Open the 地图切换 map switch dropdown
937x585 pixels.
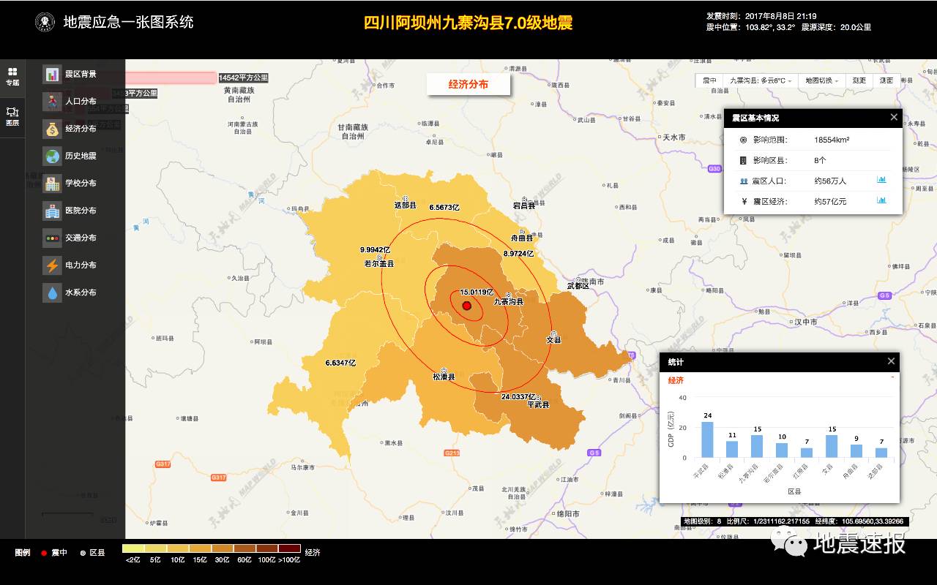823,80
